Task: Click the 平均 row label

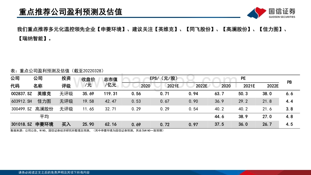Action: coord(44,117)
